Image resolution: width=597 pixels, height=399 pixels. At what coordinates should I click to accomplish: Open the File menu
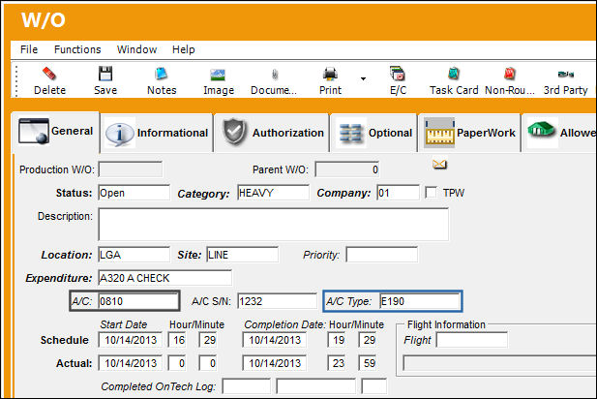pyautogui.click(x=29, y=49)
